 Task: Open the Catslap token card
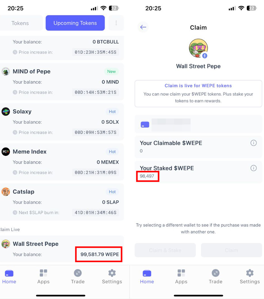(62, 202)
